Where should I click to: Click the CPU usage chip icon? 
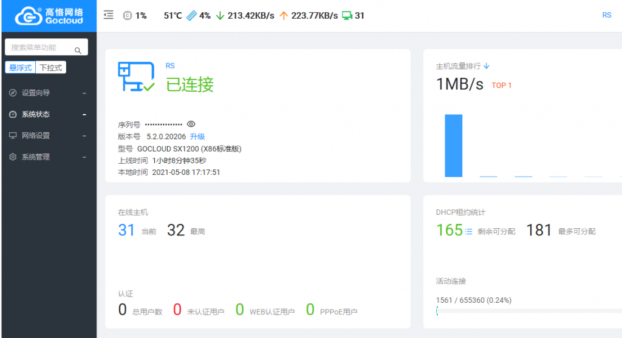click(x=128, y=16)
